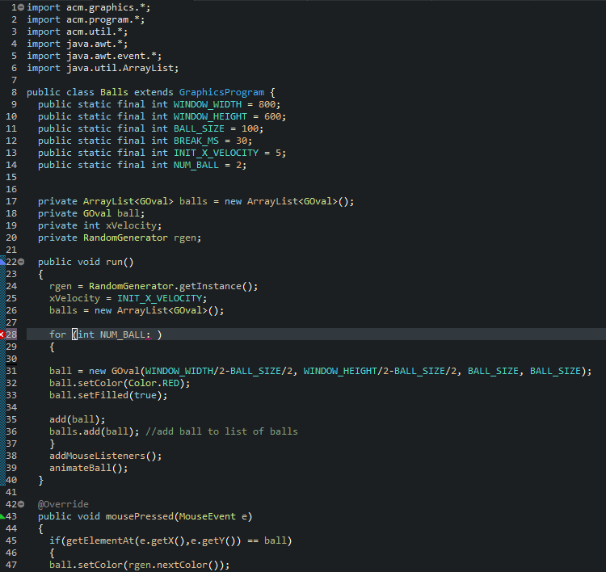Viewport: 606px width, 572px height.
Task: Click 'GraphicsProgram' in the class declaration
Action: pos(221,92)
